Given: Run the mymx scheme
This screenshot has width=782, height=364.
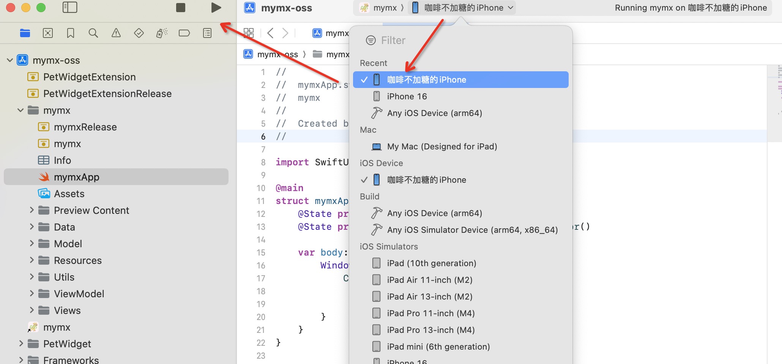Looking at the screenshot, I should [x=216, y=8].
